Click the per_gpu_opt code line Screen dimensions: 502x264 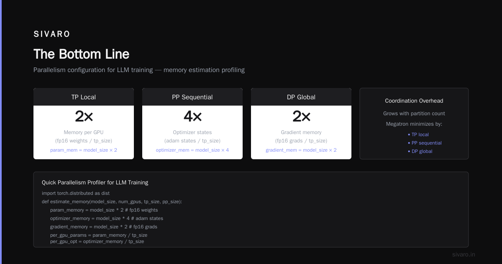97,241
